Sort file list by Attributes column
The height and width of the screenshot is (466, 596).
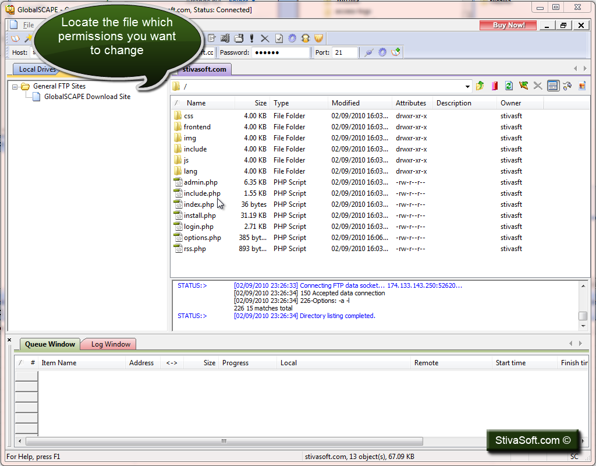(x=410, y=103)
